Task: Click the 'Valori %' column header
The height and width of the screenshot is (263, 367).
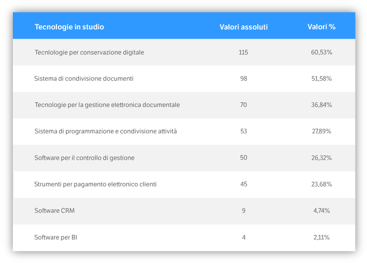Action: (322, 27)
